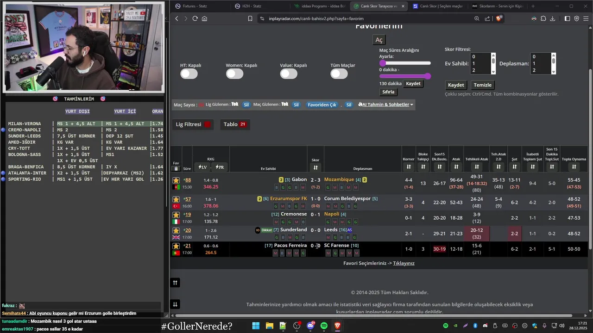
Task: Click the share page icon
Action: pos(487,18)
